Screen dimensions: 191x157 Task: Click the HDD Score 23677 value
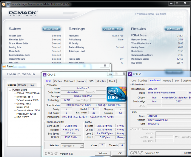tap(180, 63)
